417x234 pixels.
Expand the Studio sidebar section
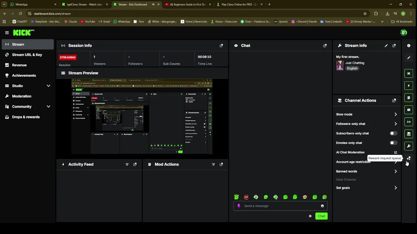click(x=49, y=86)
